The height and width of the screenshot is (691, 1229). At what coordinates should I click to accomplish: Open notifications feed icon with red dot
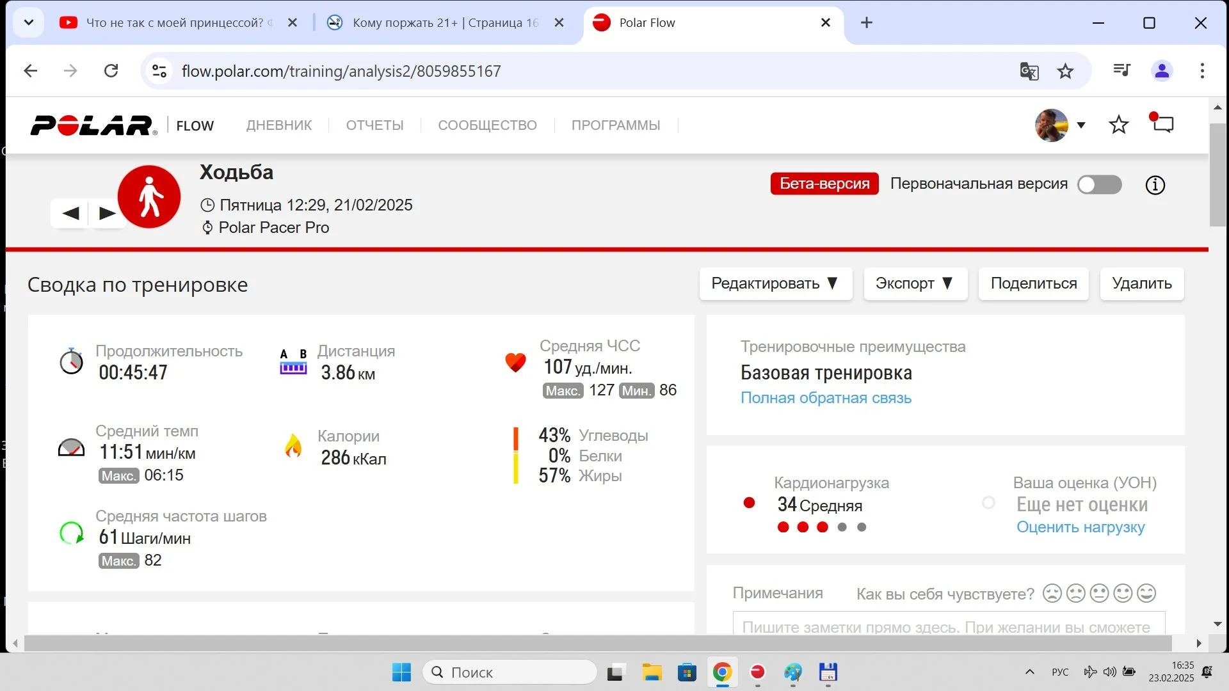tap(1162, 123)
